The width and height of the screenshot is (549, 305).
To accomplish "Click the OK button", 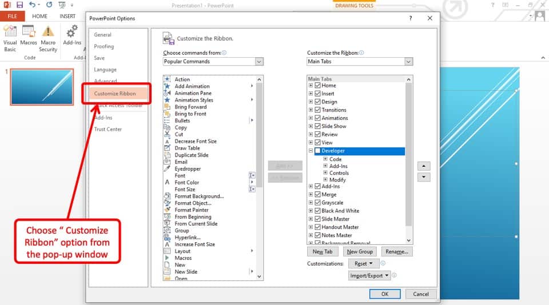I will click(385, 294).
